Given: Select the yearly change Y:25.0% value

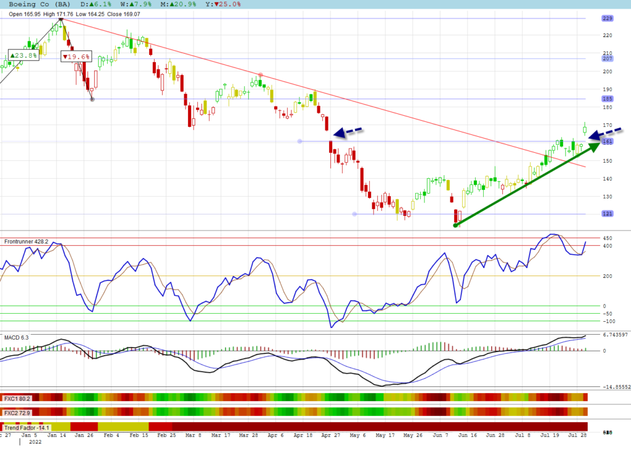Looking at the screenshot, I should (223, 4).
